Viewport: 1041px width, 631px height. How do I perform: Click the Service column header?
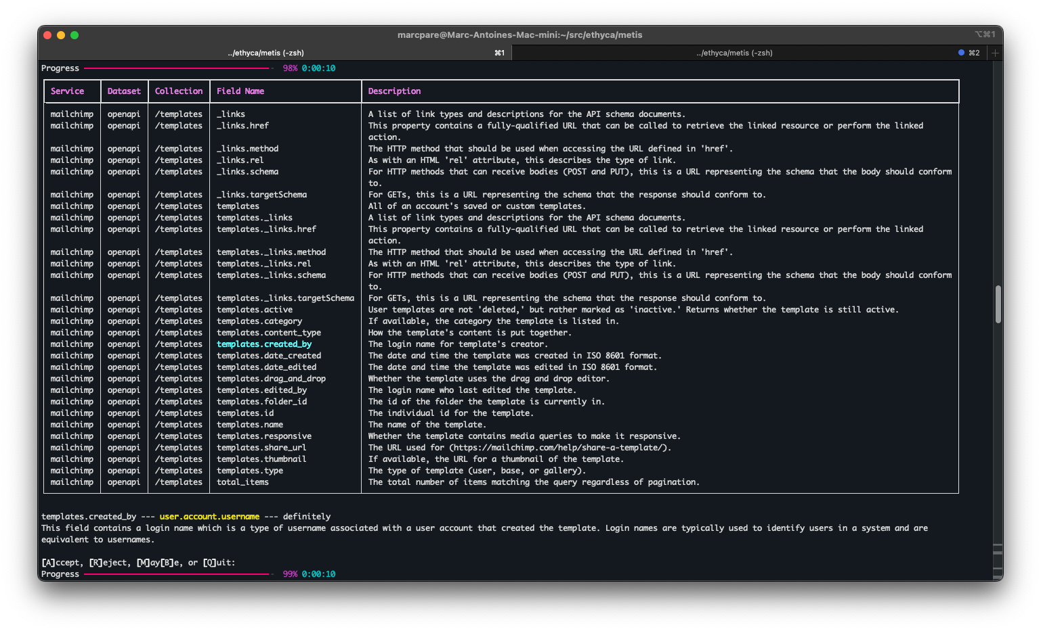pyautogui.click(x=68, y=91)
